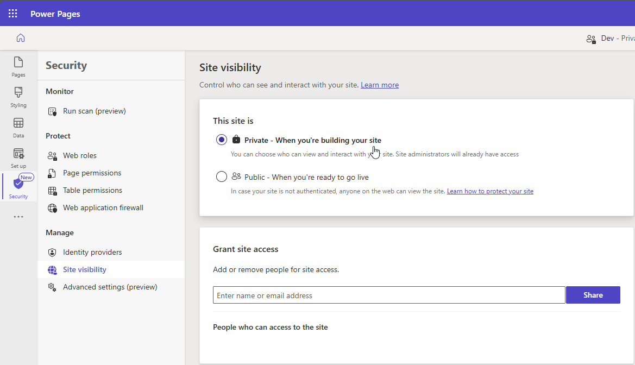This screenshot has height=365, width=635.
Task: Click the Security panel heading
Action: coord(66,66)
